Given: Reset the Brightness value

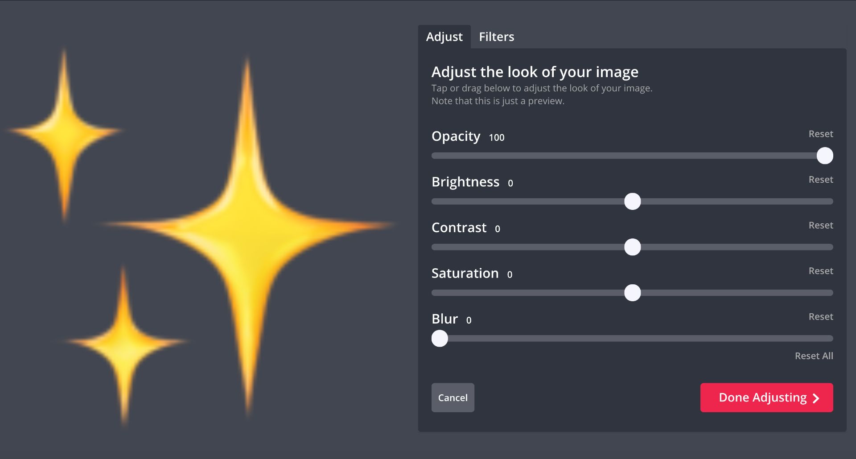Looking at the screenshot, I should [820, 180].
